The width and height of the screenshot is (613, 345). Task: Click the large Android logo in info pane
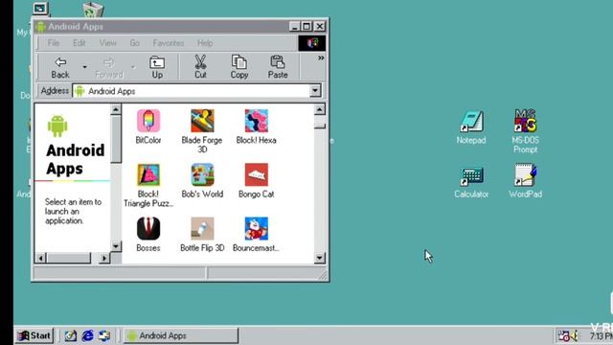(x=57, y=126)
